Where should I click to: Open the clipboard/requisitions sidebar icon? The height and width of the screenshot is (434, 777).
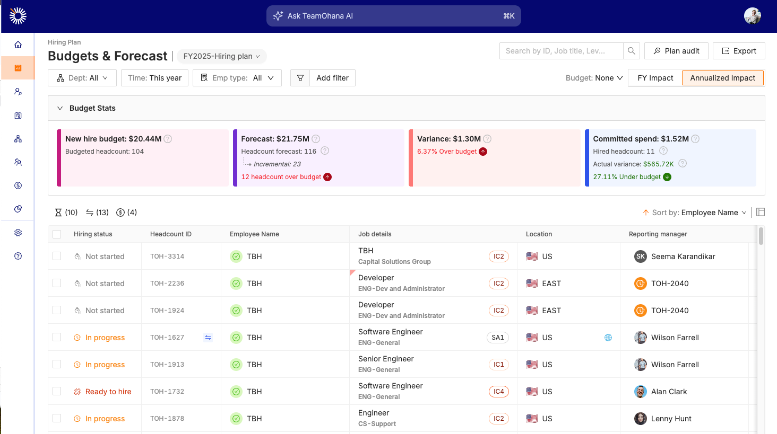point(18,115)
